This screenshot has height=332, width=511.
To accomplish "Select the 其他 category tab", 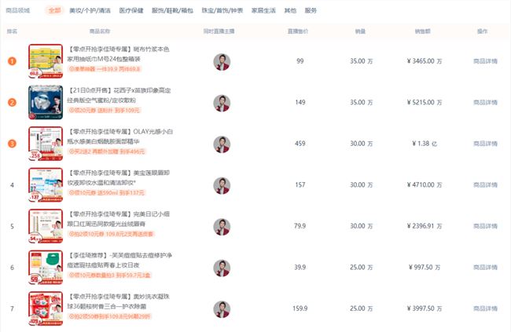I will [290, 10].
